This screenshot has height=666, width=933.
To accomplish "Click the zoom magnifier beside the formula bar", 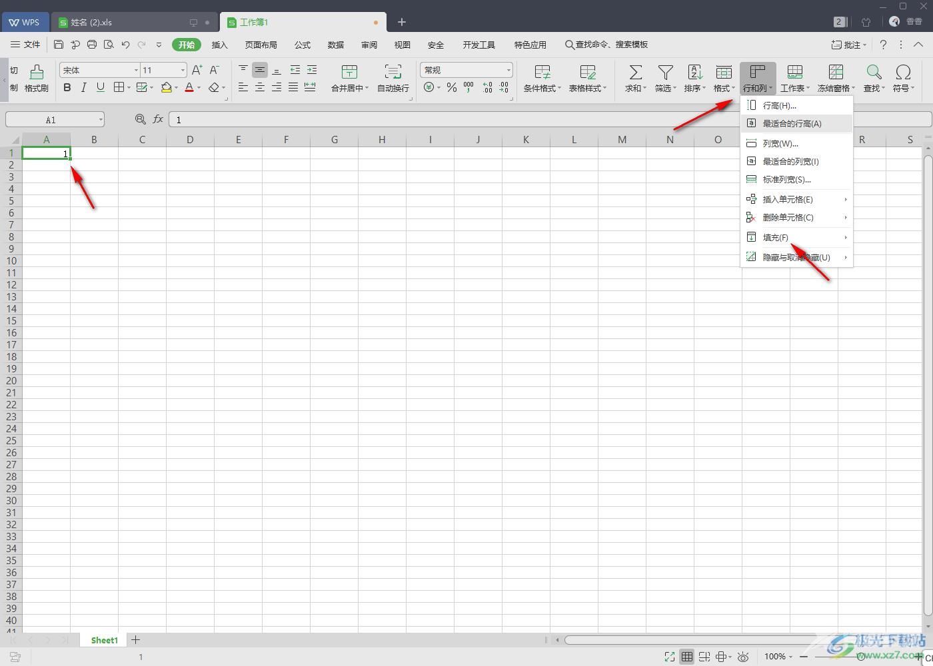I will point(140,119).
